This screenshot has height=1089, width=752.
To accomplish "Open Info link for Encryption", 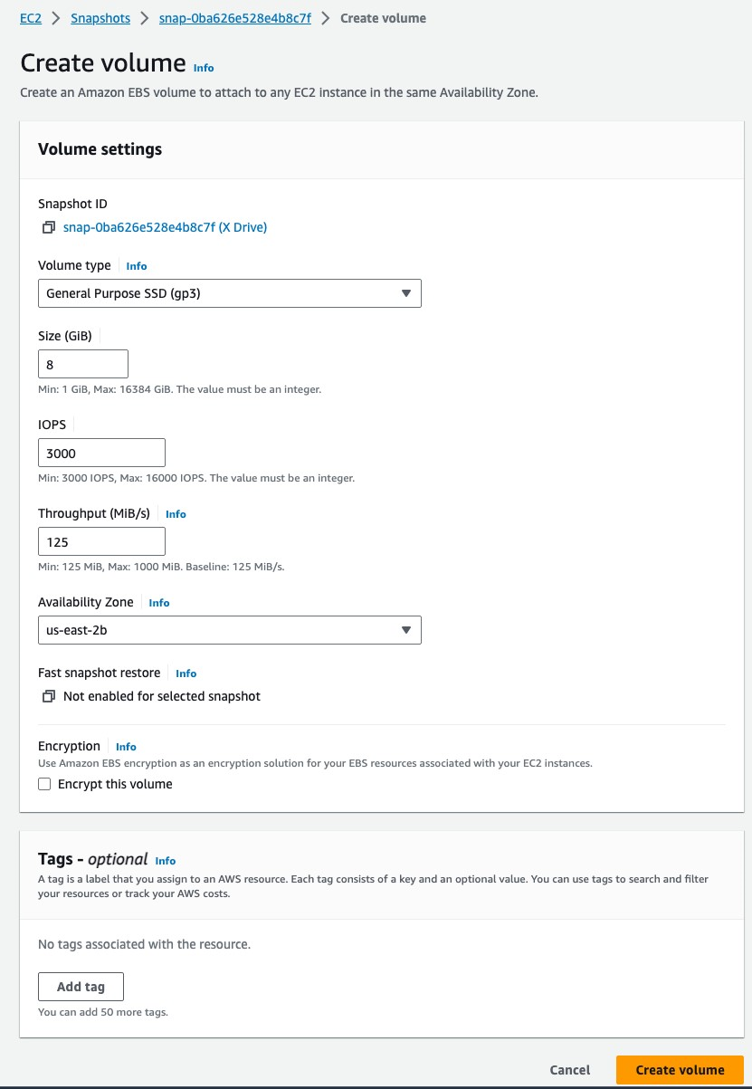I will [126, 747].
